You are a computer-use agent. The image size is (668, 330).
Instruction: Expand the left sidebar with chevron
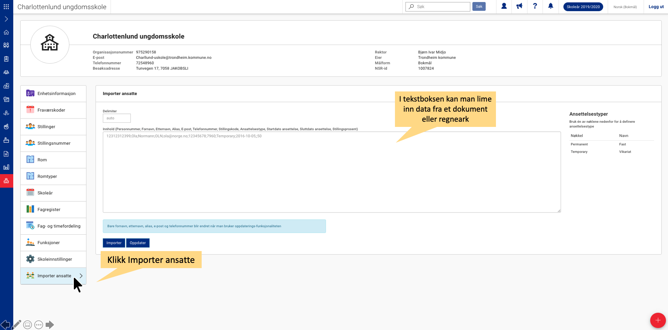pos(6,19)
